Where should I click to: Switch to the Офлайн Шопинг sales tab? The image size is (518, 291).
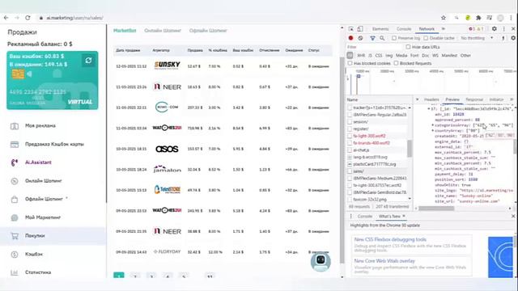pyautogui.click(x=208, y=31)
